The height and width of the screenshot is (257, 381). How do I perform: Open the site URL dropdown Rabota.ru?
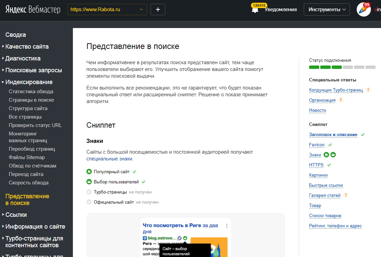point(107,9)
